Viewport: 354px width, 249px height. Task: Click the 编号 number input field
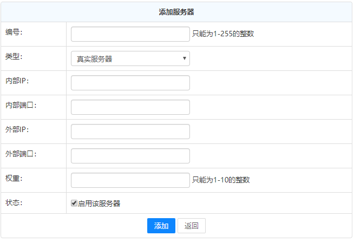[x=130, y=34]
